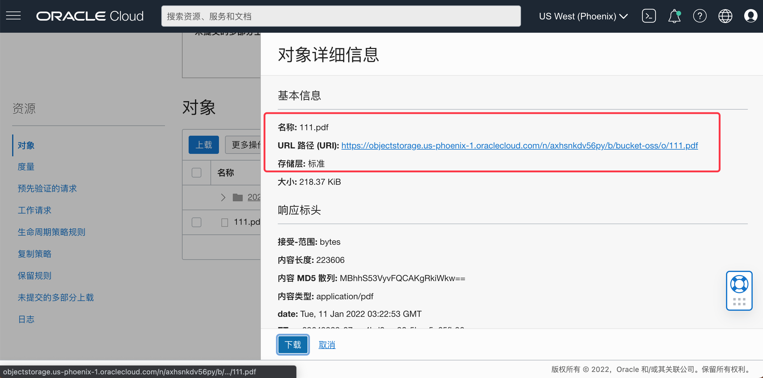Image resolution: width=763 pixels, height=378 pixels.
Task: Open the help question mark menu
Action: point(700,16)
